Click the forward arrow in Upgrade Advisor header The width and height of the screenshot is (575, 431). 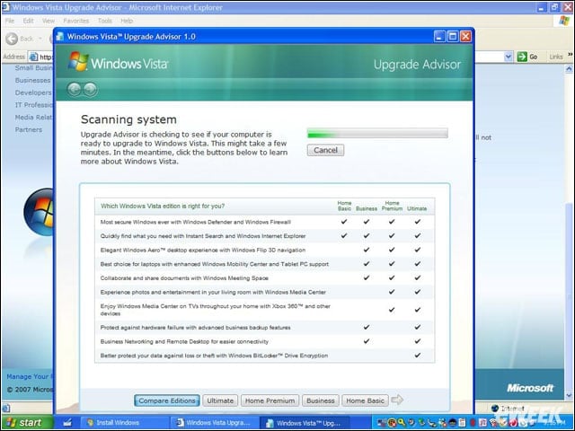[x=90, y=89]
